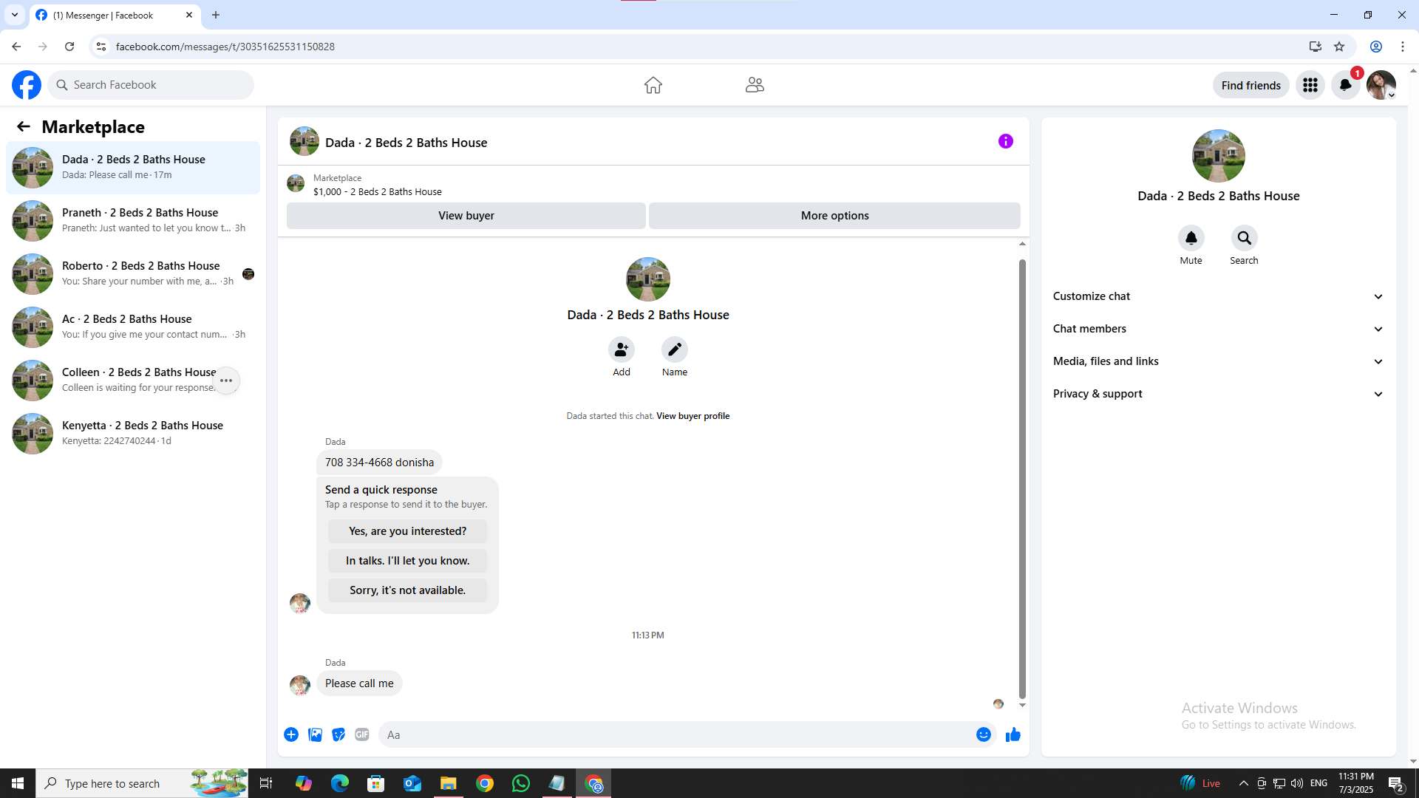Open the sticker chooser icon

338,734
